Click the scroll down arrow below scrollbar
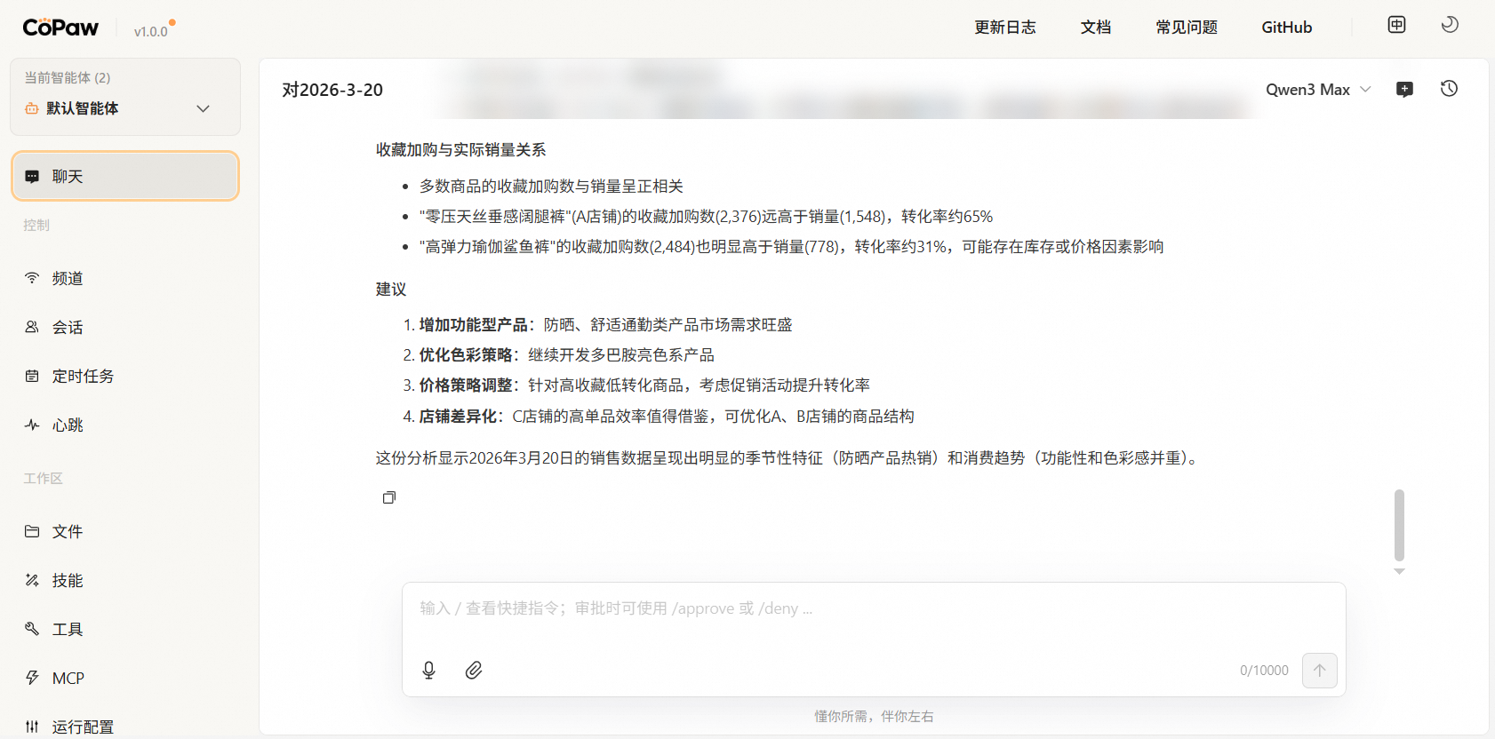This screenshot has height=739, width=1495. [x=1399, y=571]
